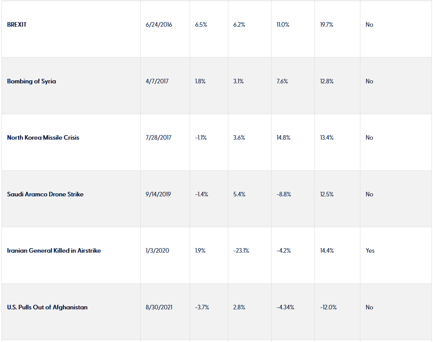433x342 pixels.
Task: Click the 9/14/2019 date cell
Action: coord(158,194)
